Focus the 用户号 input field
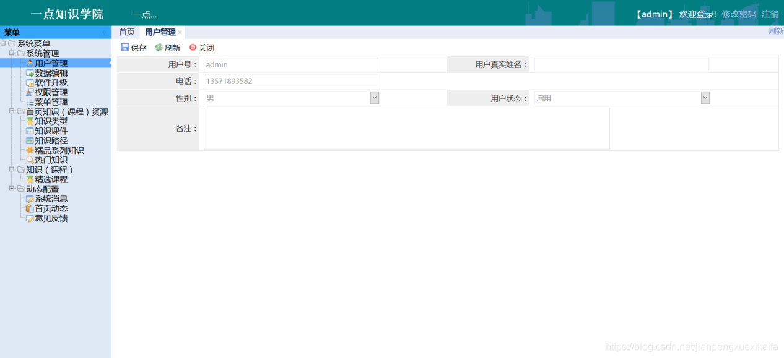784x358 pixels. tap(291, 64)
